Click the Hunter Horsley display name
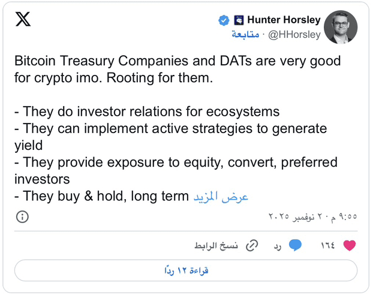 (x=283, y=20)
